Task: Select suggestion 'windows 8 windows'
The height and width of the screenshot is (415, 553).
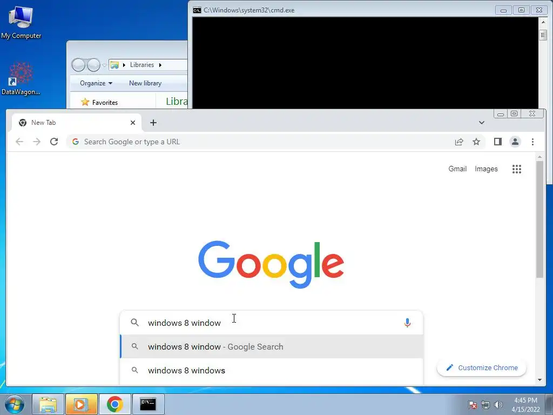Action: [x=272, y=370]
